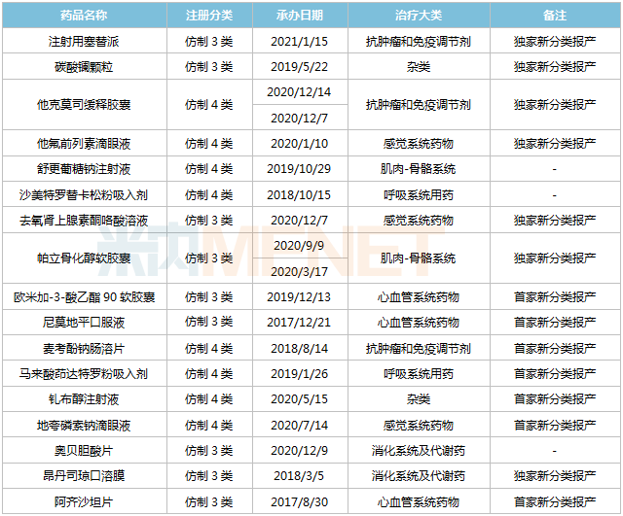Select the 他克莫司缓释胶囊 cell
Image resolution: width=623 pixels, height=516 pixels.
pyautogui.click(x=83, y=105)
